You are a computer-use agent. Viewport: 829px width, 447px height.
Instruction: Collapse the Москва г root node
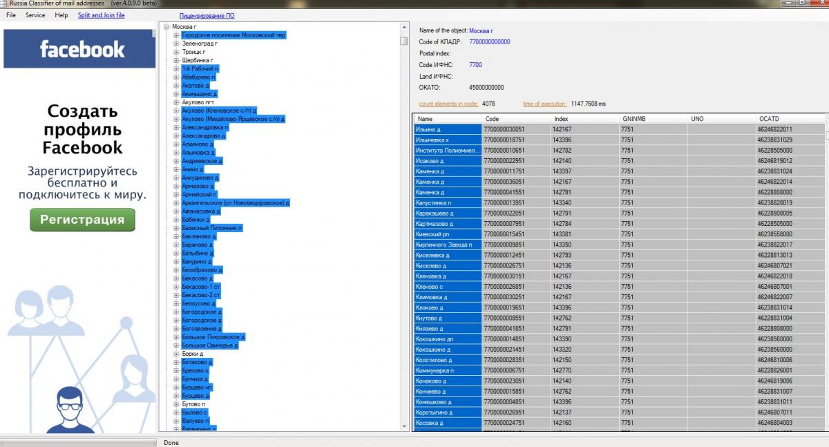pyautogui.click(x=168, y=27)
